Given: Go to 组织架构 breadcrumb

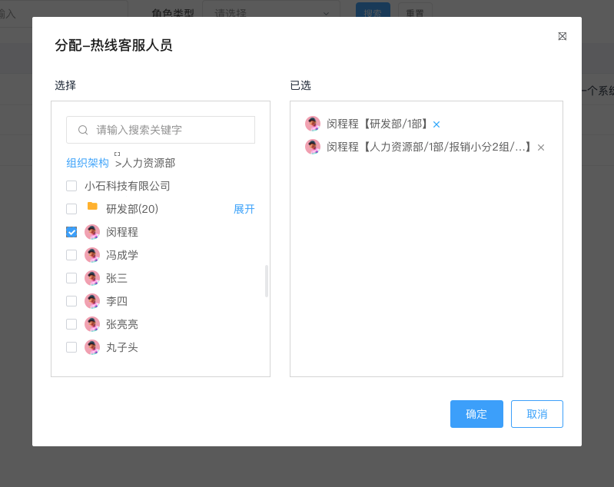Looking at the screenshot, I should point(88,163).
